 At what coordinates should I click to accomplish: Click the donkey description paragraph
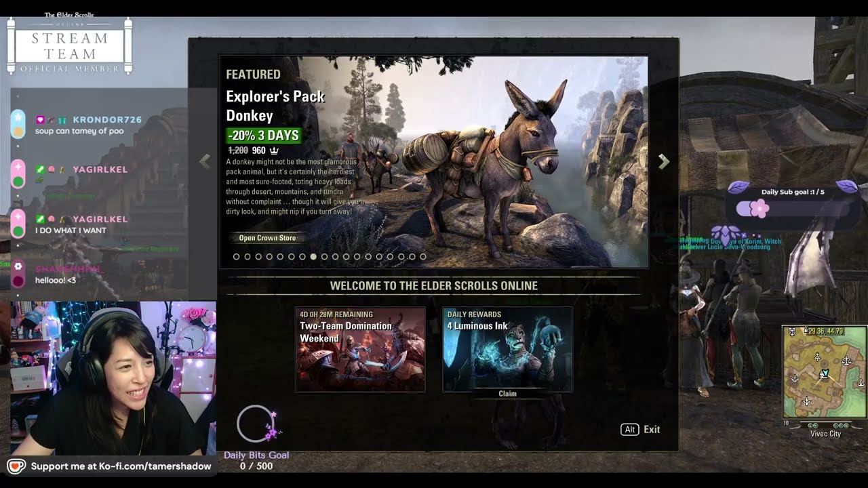(x=294, y=187)
